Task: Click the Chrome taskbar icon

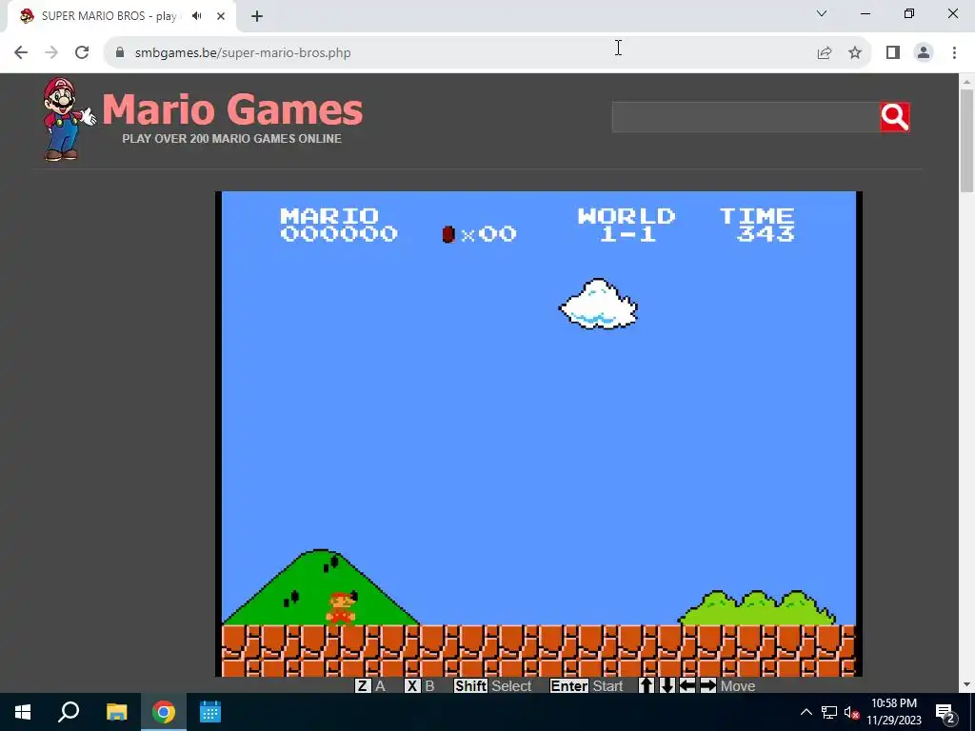Action: click(x=164, y=712)
